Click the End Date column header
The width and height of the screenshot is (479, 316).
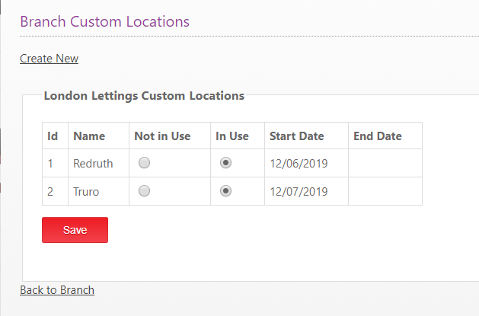(x=377, y=136)
